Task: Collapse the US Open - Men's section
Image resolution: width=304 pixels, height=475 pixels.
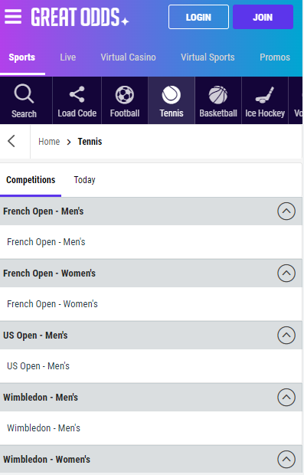Action: pos(286,336)
